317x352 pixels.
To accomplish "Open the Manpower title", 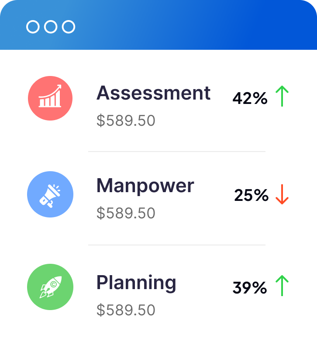I will coord(145,186).
